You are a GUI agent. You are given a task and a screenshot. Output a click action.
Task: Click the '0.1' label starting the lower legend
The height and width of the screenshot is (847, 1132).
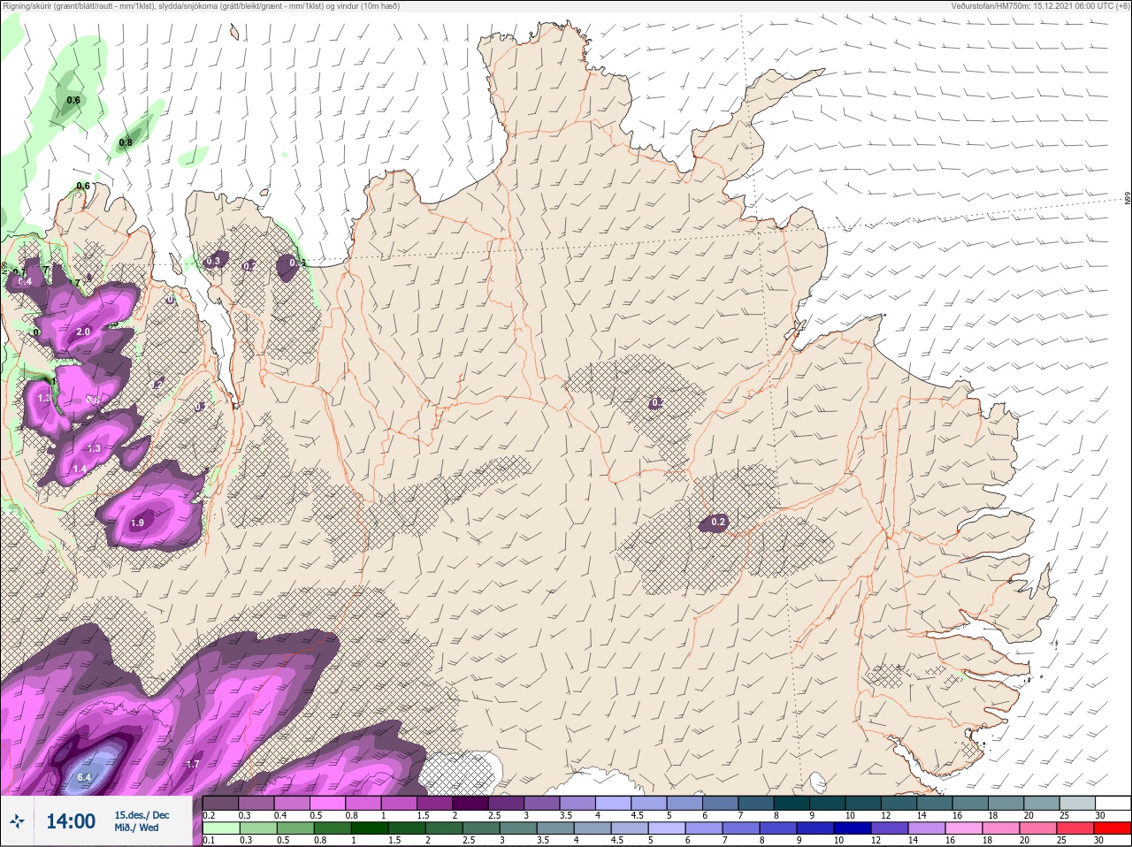(x=209, y=841)
